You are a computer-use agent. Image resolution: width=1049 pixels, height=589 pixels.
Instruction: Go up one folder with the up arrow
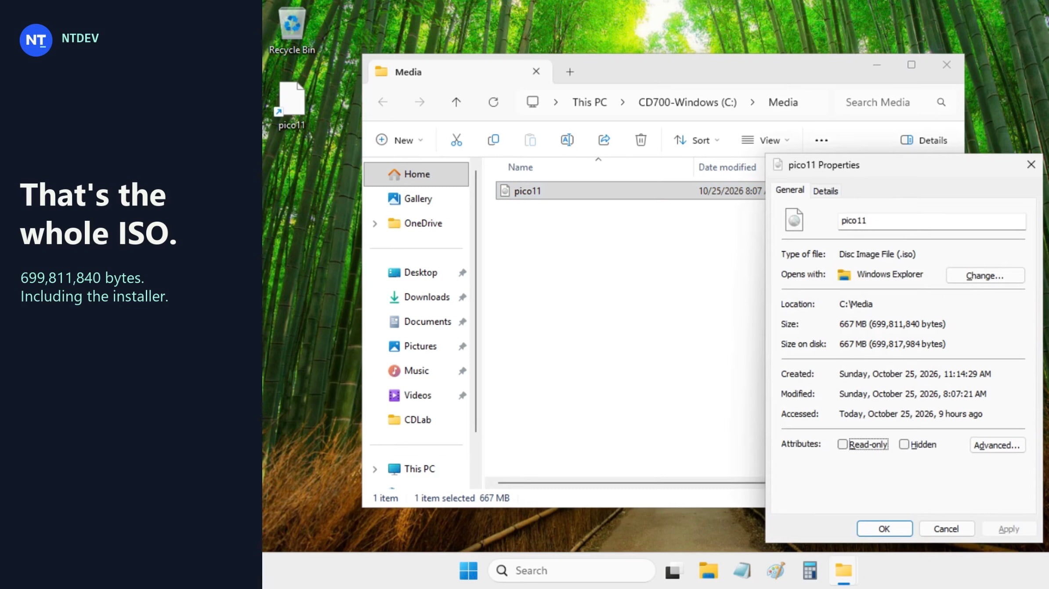pos(456,102)
